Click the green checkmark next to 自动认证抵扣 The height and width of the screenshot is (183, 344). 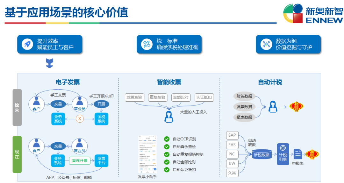[x=167, y=170]
